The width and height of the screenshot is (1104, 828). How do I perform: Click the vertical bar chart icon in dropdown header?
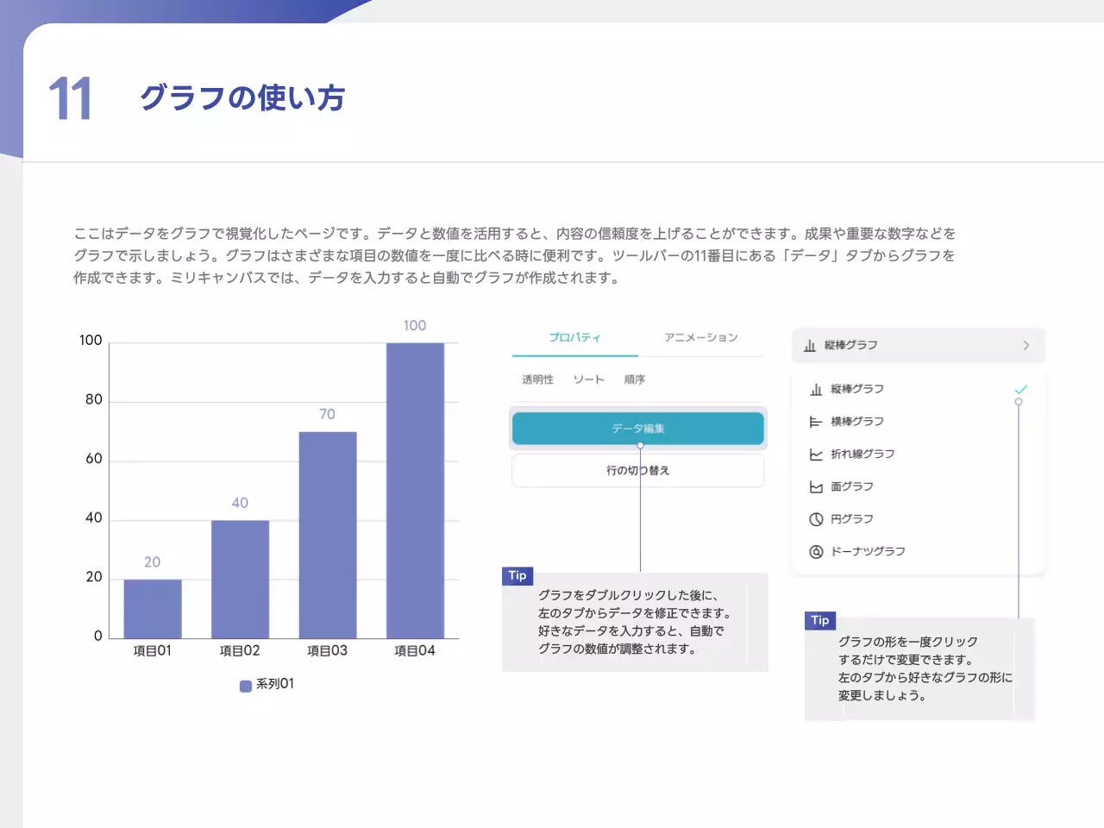click(809, 346)
